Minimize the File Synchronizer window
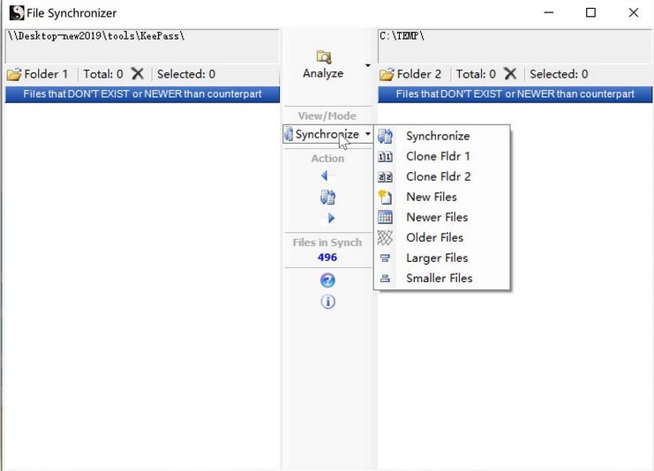The image size is (654, 471). [x=549, y=13]
